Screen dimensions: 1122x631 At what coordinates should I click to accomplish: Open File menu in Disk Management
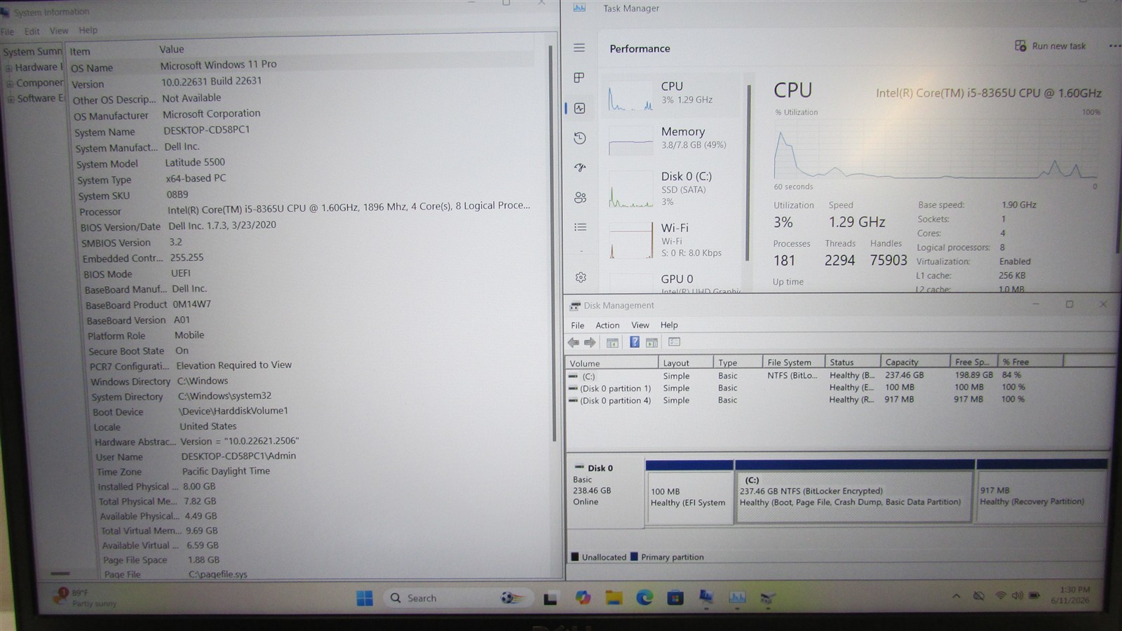[577, 325]
